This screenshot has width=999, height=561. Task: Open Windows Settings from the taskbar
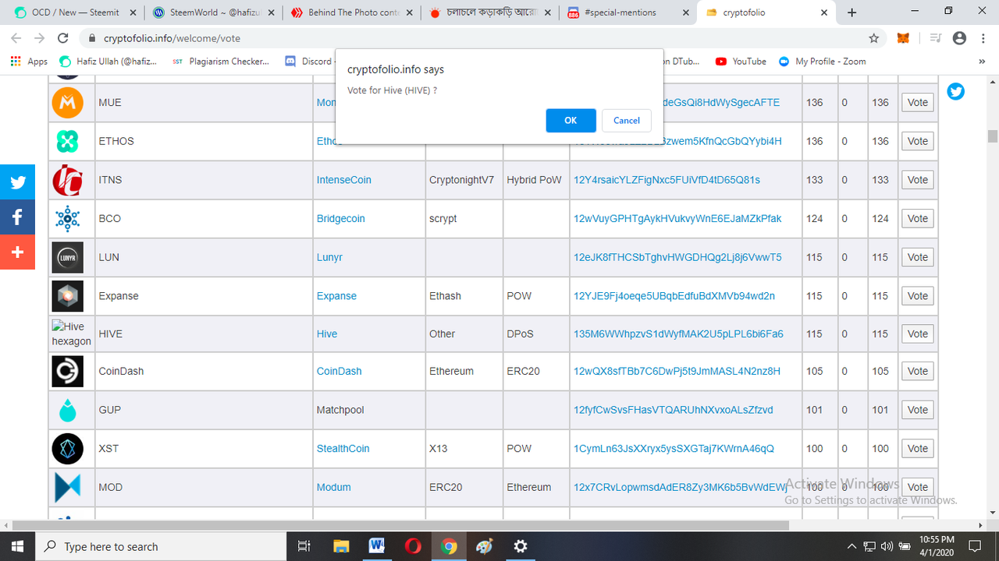[x=521, y=546]
